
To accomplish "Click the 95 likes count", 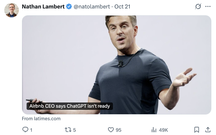I will [x=118, y=130].
